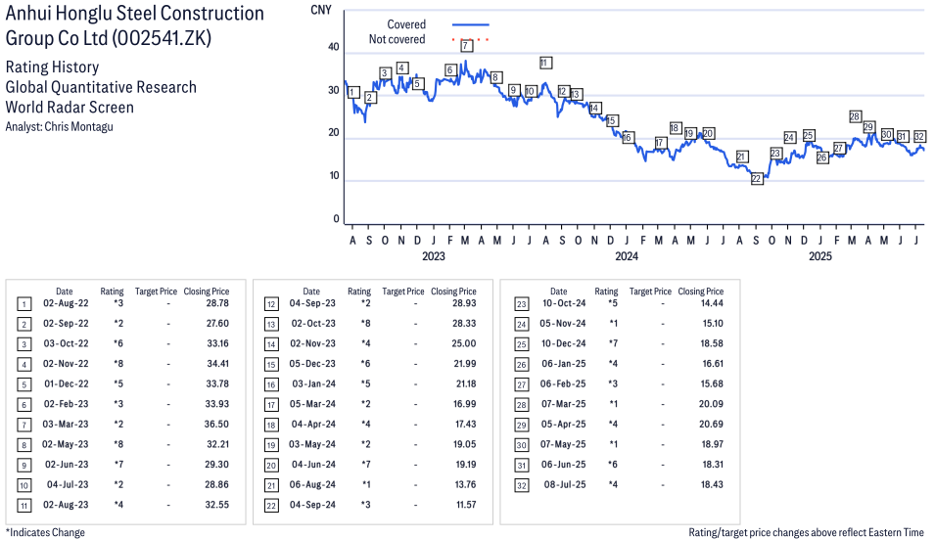The width and height of the screenshot is (935, 539).
Task: Select closing price 14.44
Action: 712,303
